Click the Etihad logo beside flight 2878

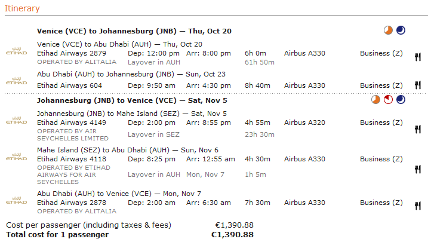click(16, 201)
